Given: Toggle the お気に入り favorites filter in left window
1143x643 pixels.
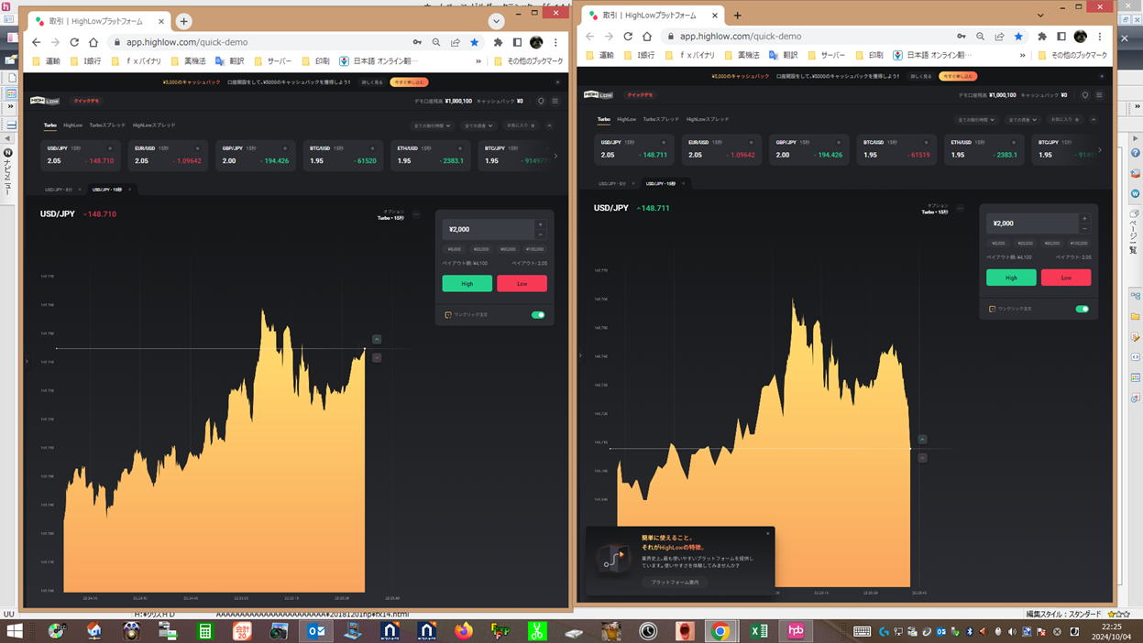Looking at the screenshot, I should tap(522, 125).
